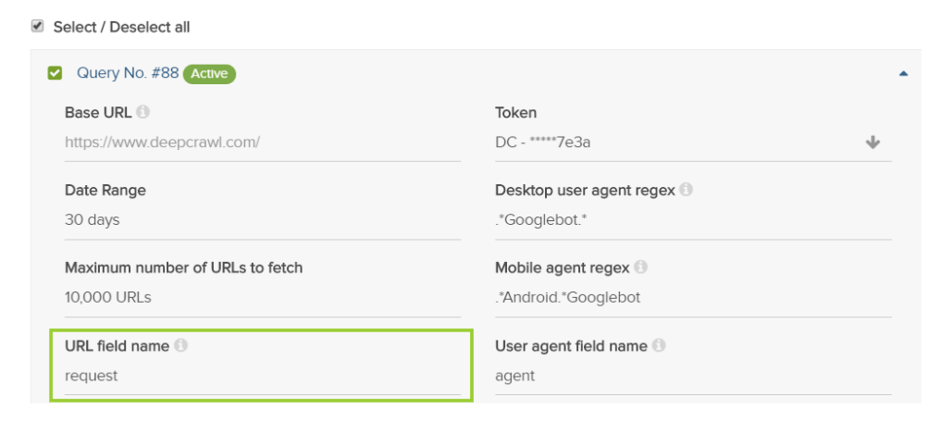The height and width of the screenshot is (422, 941).
Task: Click info icon beside Desktop user agent regex
Action: [x=686, y=190]
